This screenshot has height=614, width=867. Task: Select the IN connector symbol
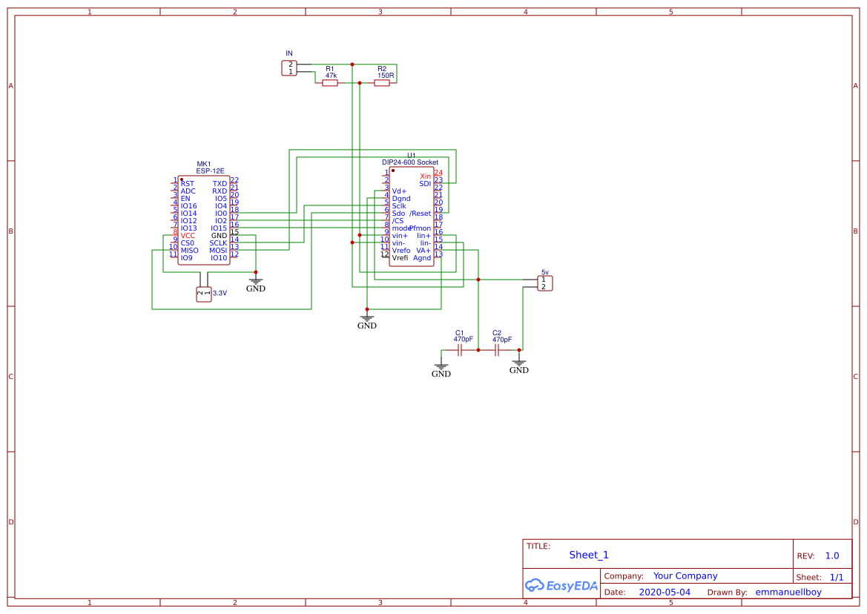(289, 67)
